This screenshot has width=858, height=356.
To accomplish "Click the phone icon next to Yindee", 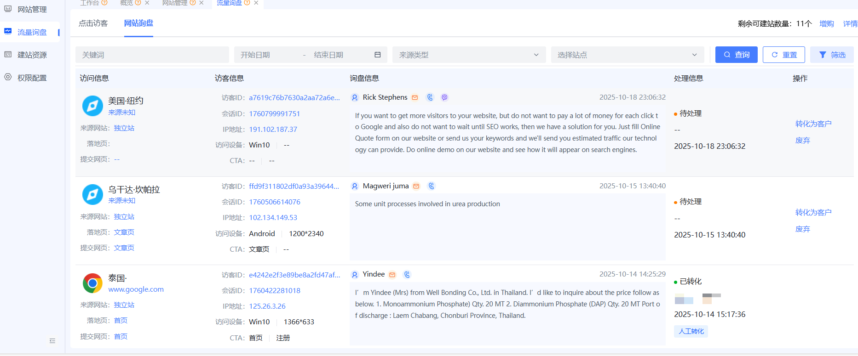I will [x=407, y=275].
